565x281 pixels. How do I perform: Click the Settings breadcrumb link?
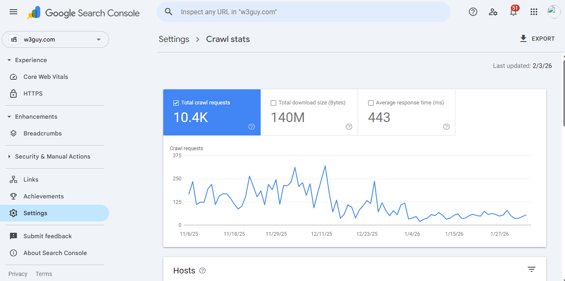tap(174, 39)
